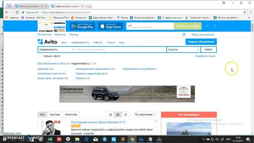This screenshot has height=143, width=254.
Task: Switch to the Земельные участки browser tab
Action: click(31, 6)
